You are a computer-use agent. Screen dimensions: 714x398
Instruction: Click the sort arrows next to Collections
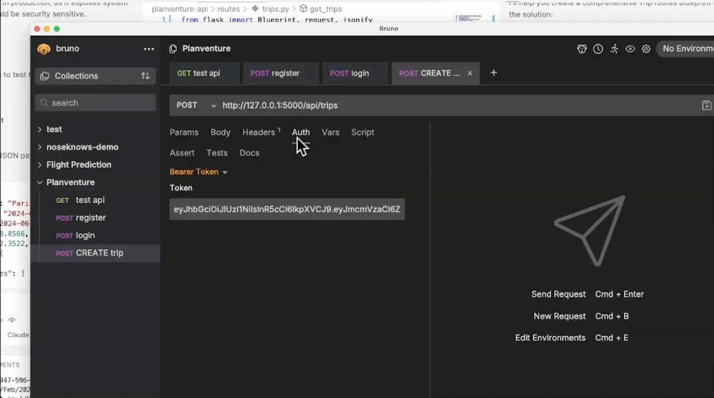(145, 76)
